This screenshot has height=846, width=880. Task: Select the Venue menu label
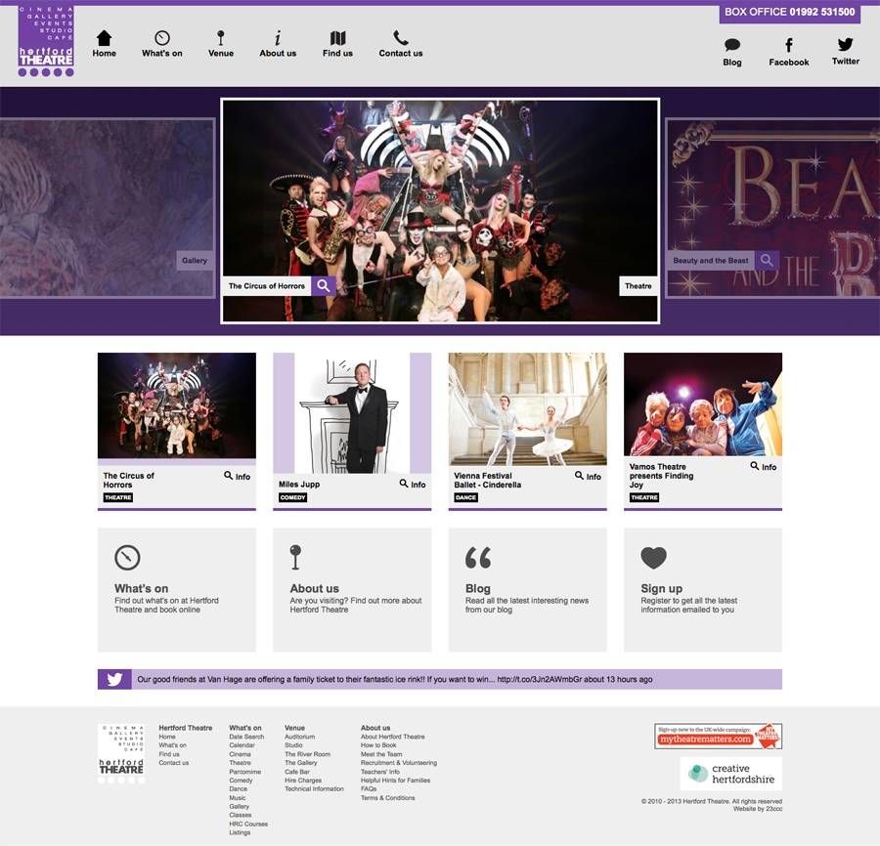[221, 54]
